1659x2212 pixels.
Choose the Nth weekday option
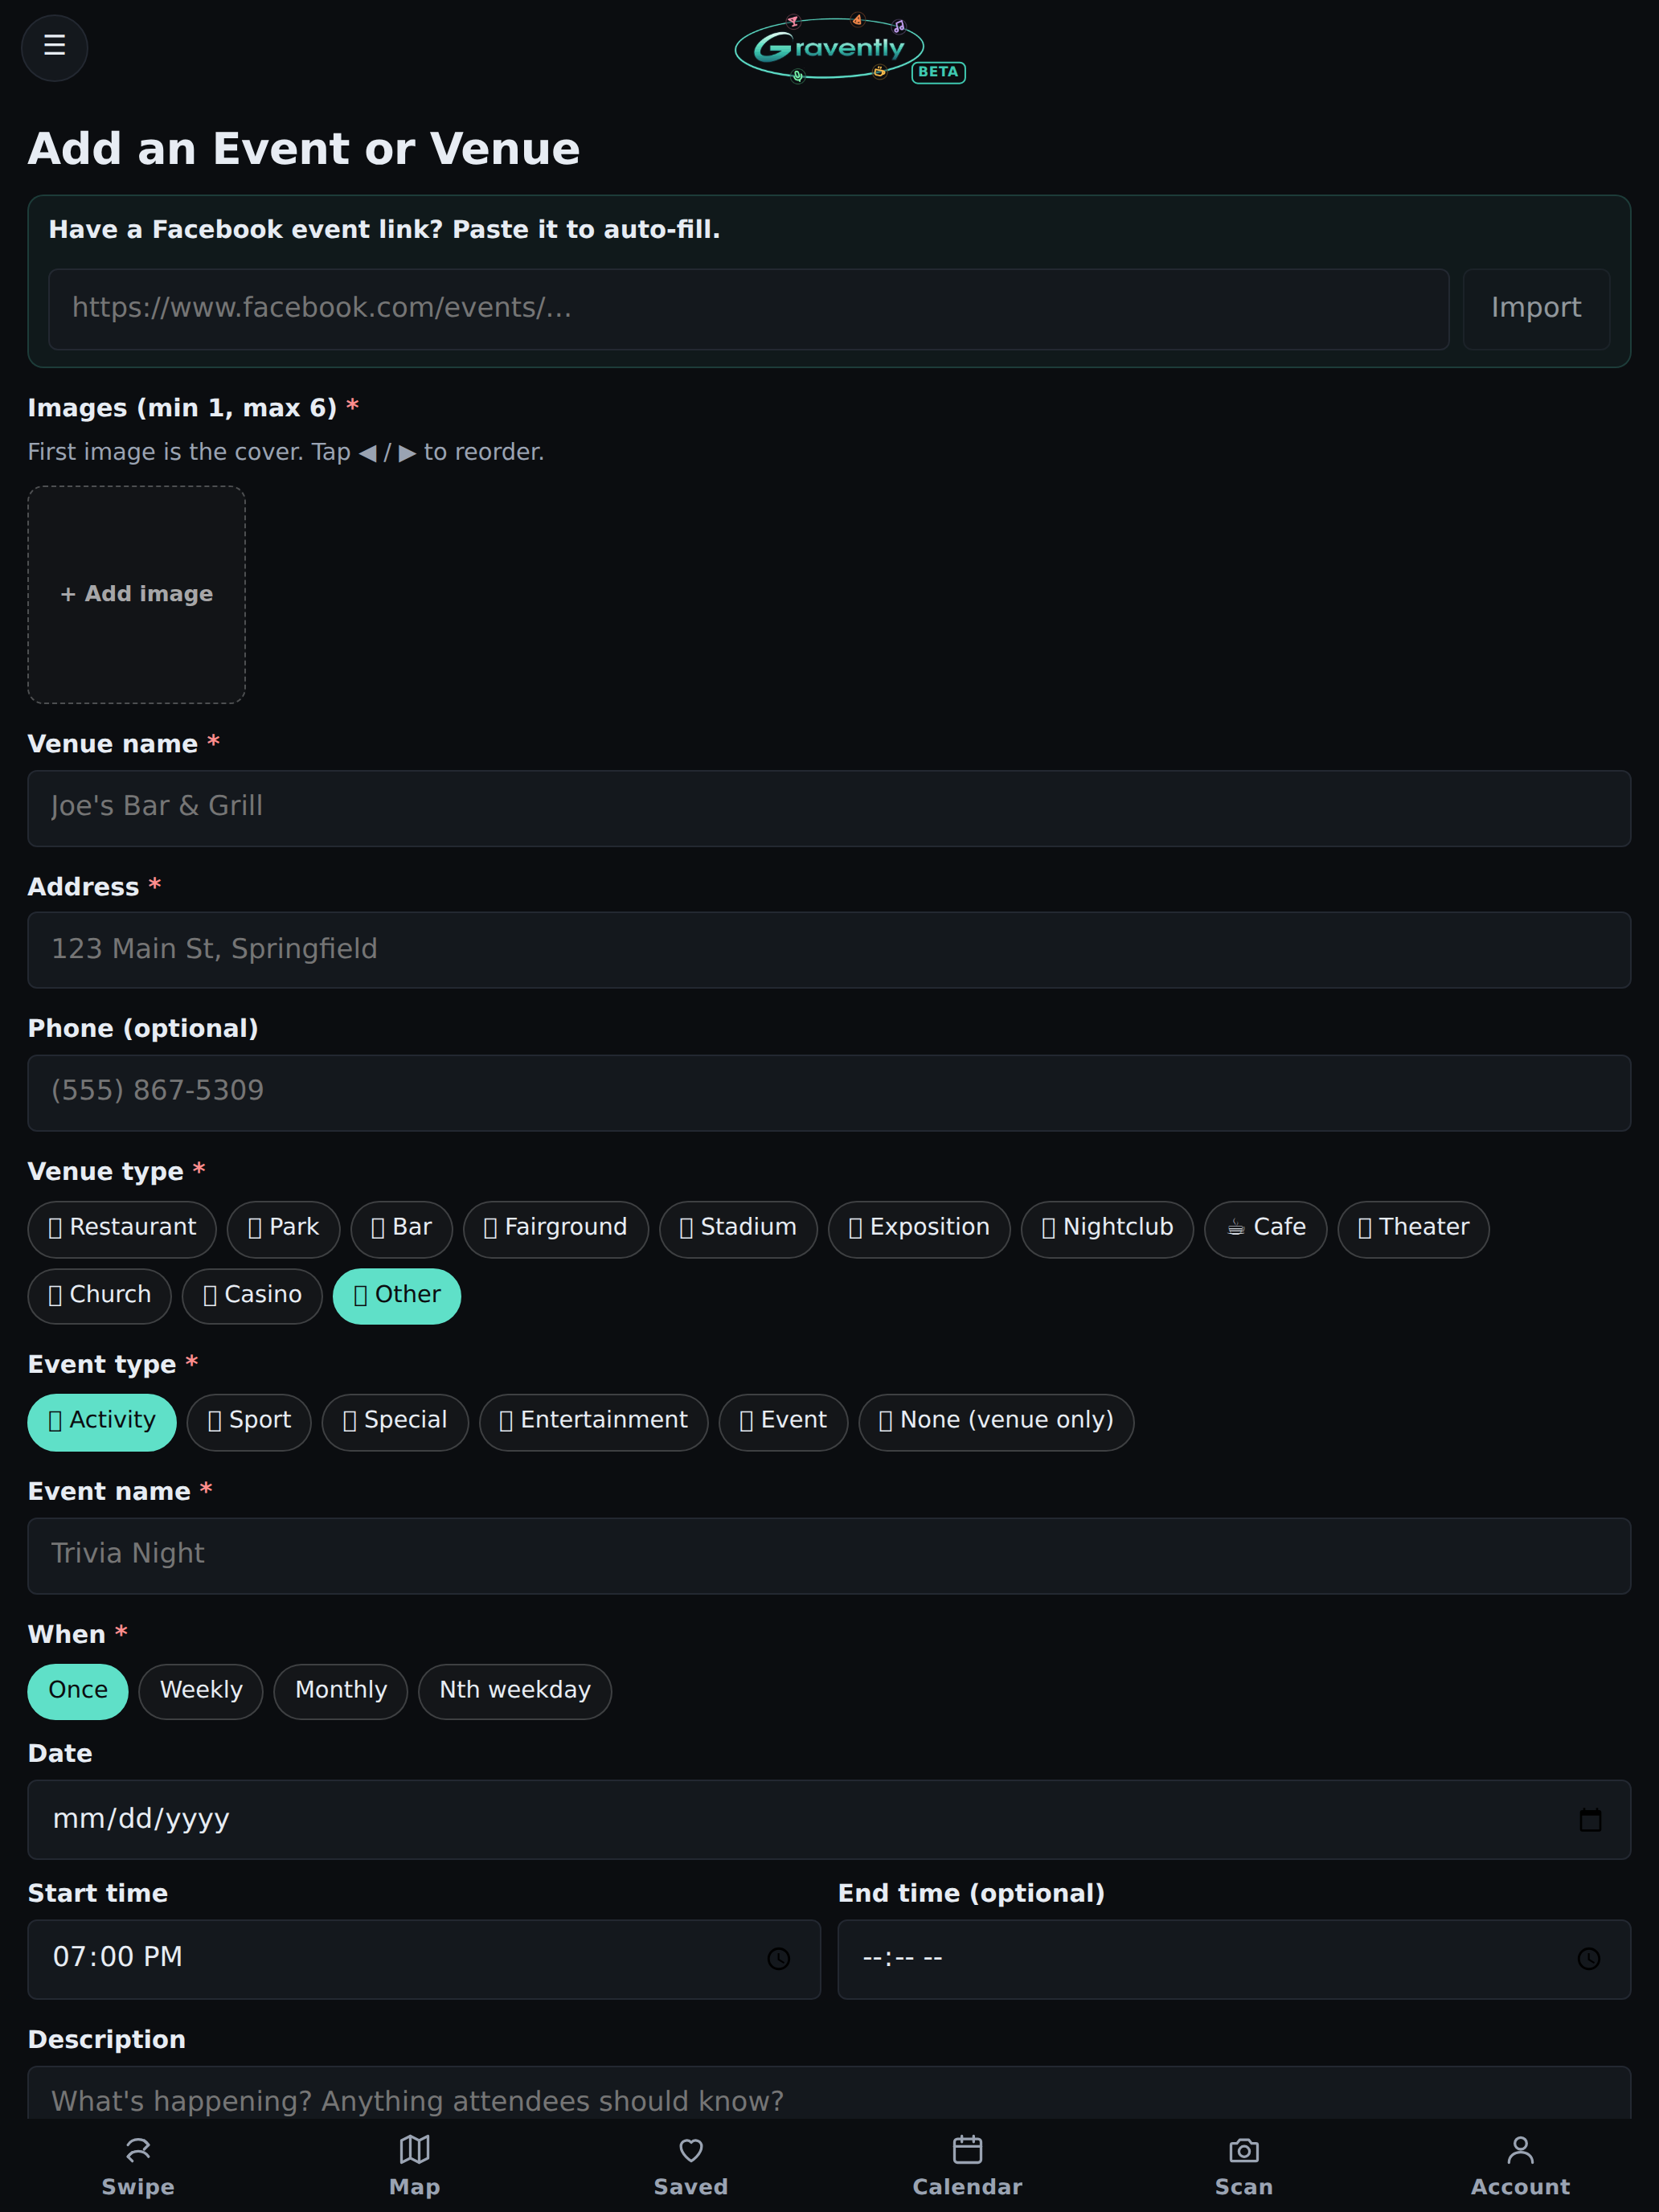point(514,1691)
